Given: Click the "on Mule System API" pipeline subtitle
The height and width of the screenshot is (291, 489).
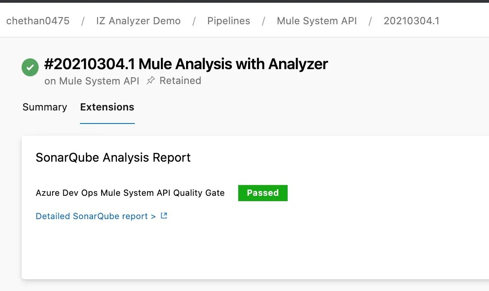Looking at the screenshot, I should [x=92, y=81].
